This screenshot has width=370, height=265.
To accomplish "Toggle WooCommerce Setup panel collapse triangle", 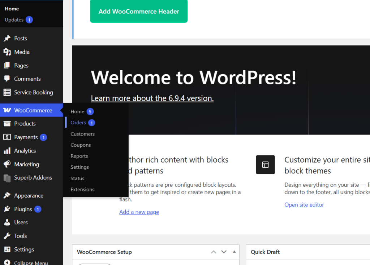I will 234,252.
